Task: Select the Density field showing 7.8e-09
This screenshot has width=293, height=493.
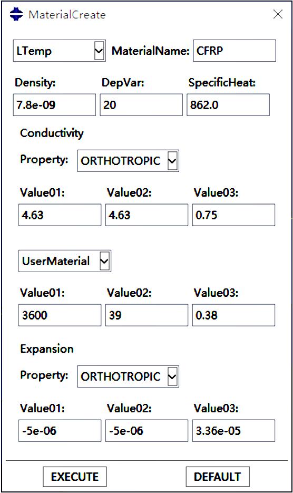Action: click(54, 105)
